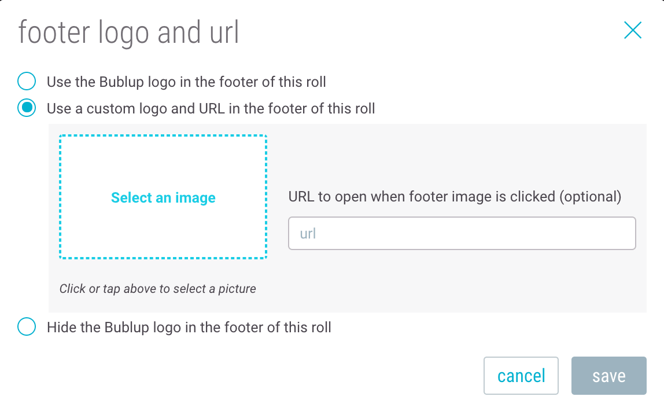664x411 pixels.
Task: Save the footer logo settings
Action: [x=609, y=376]
